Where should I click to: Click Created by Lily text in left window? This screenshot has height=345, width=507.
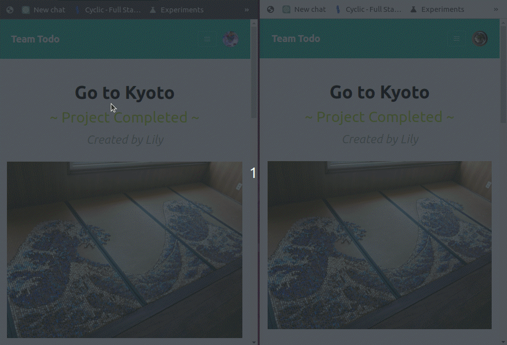126,139
